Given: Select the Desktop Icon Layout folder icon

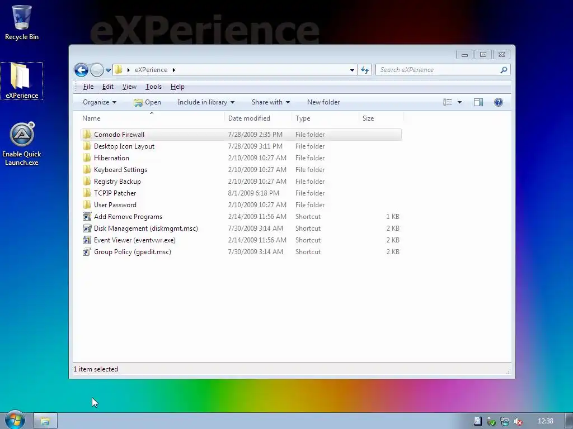Looking at the screenshot, I should click(x=87, y=146).
